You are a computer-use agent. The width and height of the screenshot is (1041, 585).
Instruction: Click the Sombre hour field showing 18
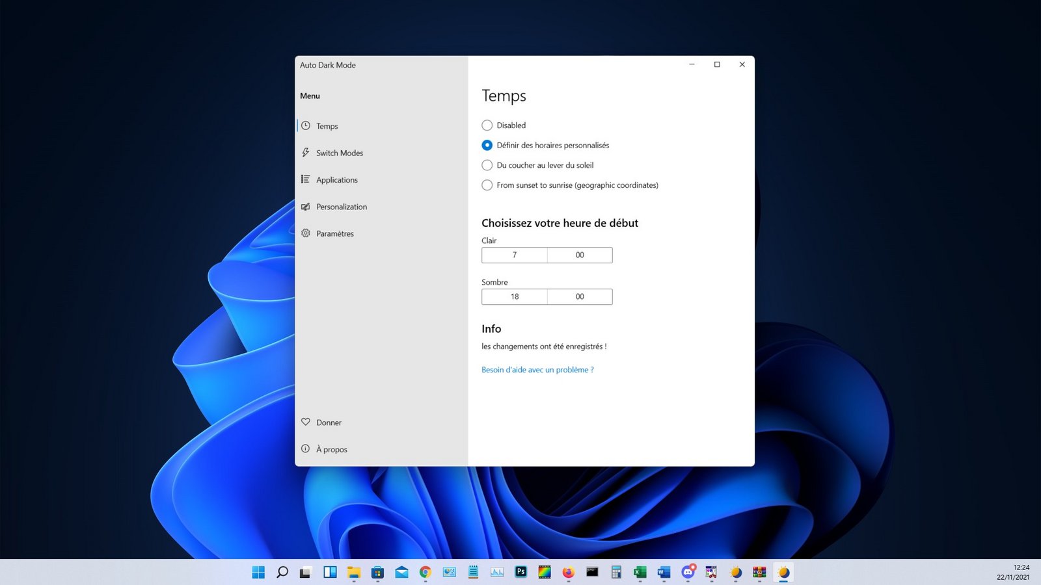point(514,296)
